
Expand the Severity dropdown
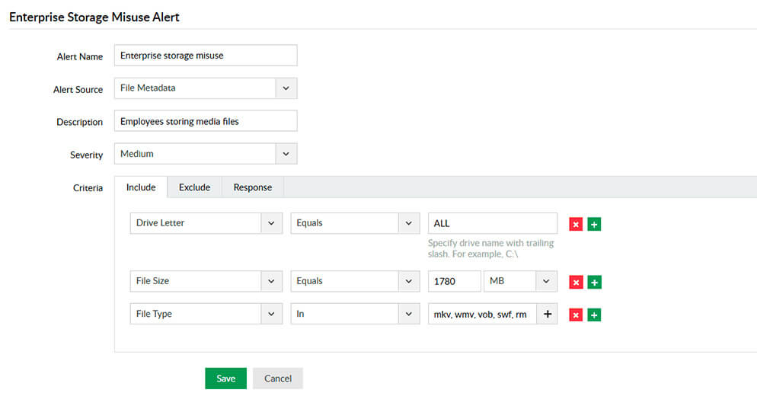pyautogui.click(x=286, y=154)
